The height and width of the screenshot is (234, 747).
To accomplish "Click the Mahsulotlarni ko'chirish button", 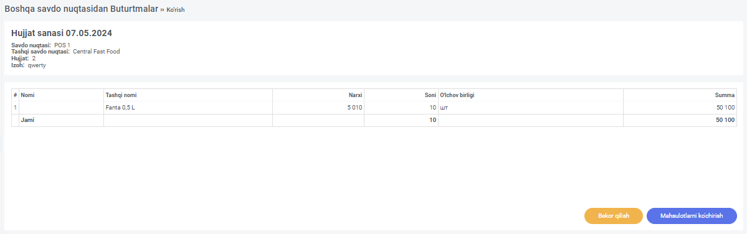I will 692,216.
